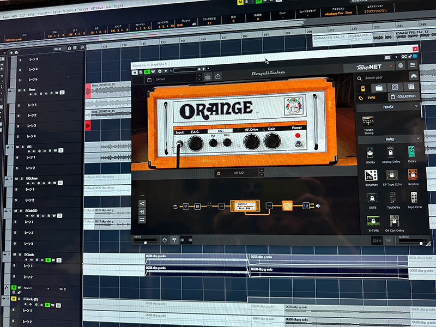Select the EchoMan pedal

[371, 178]
